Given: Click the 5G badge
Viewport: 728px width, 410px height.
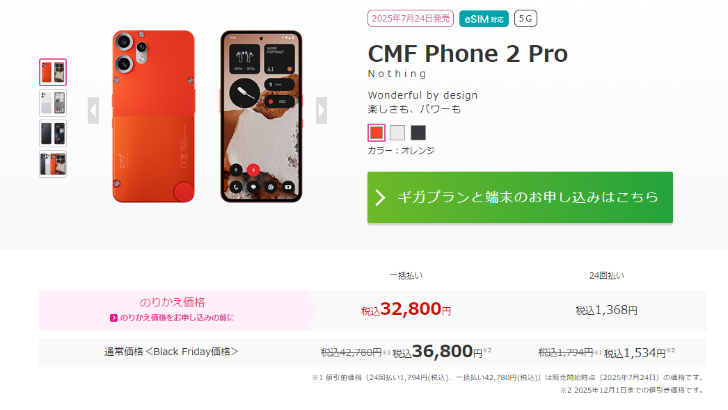Looking at the screenshot, I should click(x=525, y=19).
